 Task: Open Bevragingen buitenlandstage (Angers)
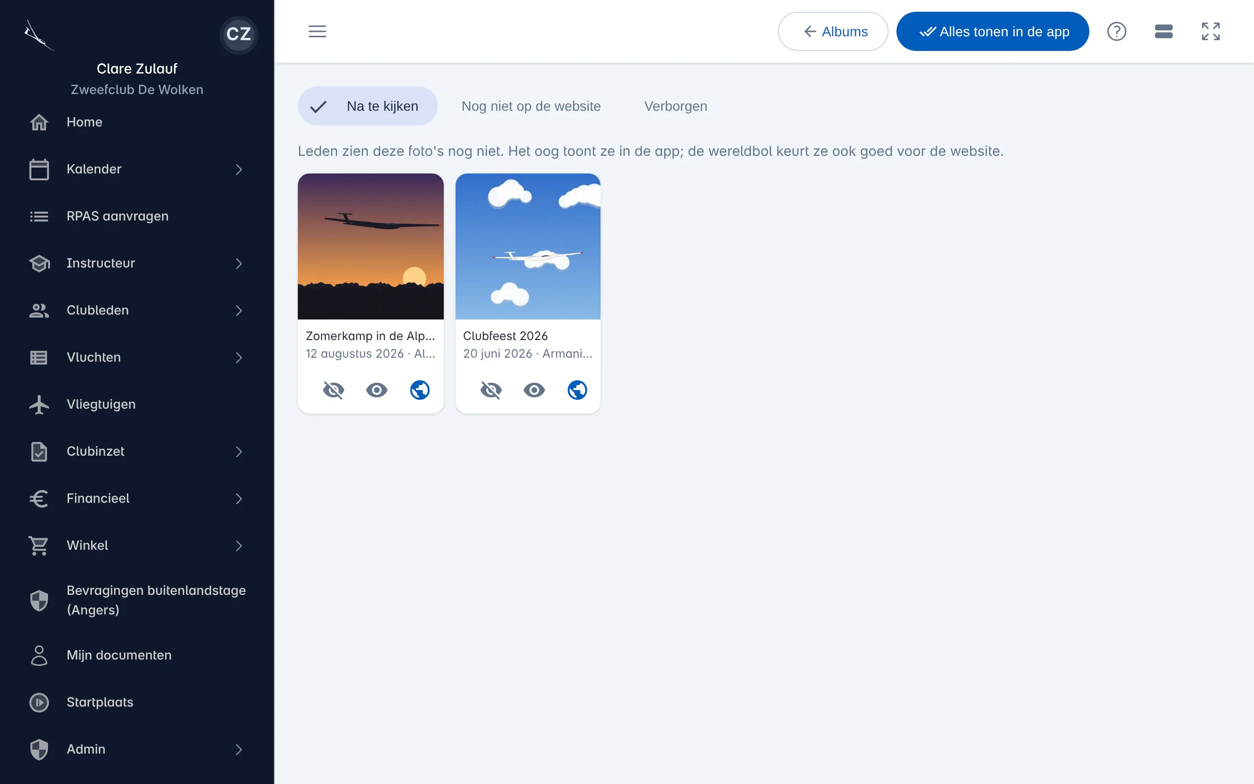pyautogui.click(x=137, y=600)
